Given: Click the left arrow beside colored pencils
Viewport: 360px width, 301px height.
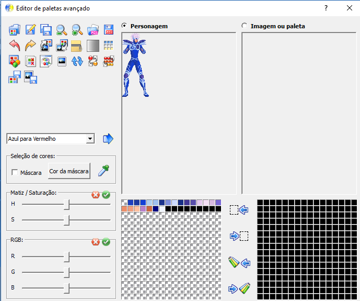Looking at the screenshot, I should point(246,263).
